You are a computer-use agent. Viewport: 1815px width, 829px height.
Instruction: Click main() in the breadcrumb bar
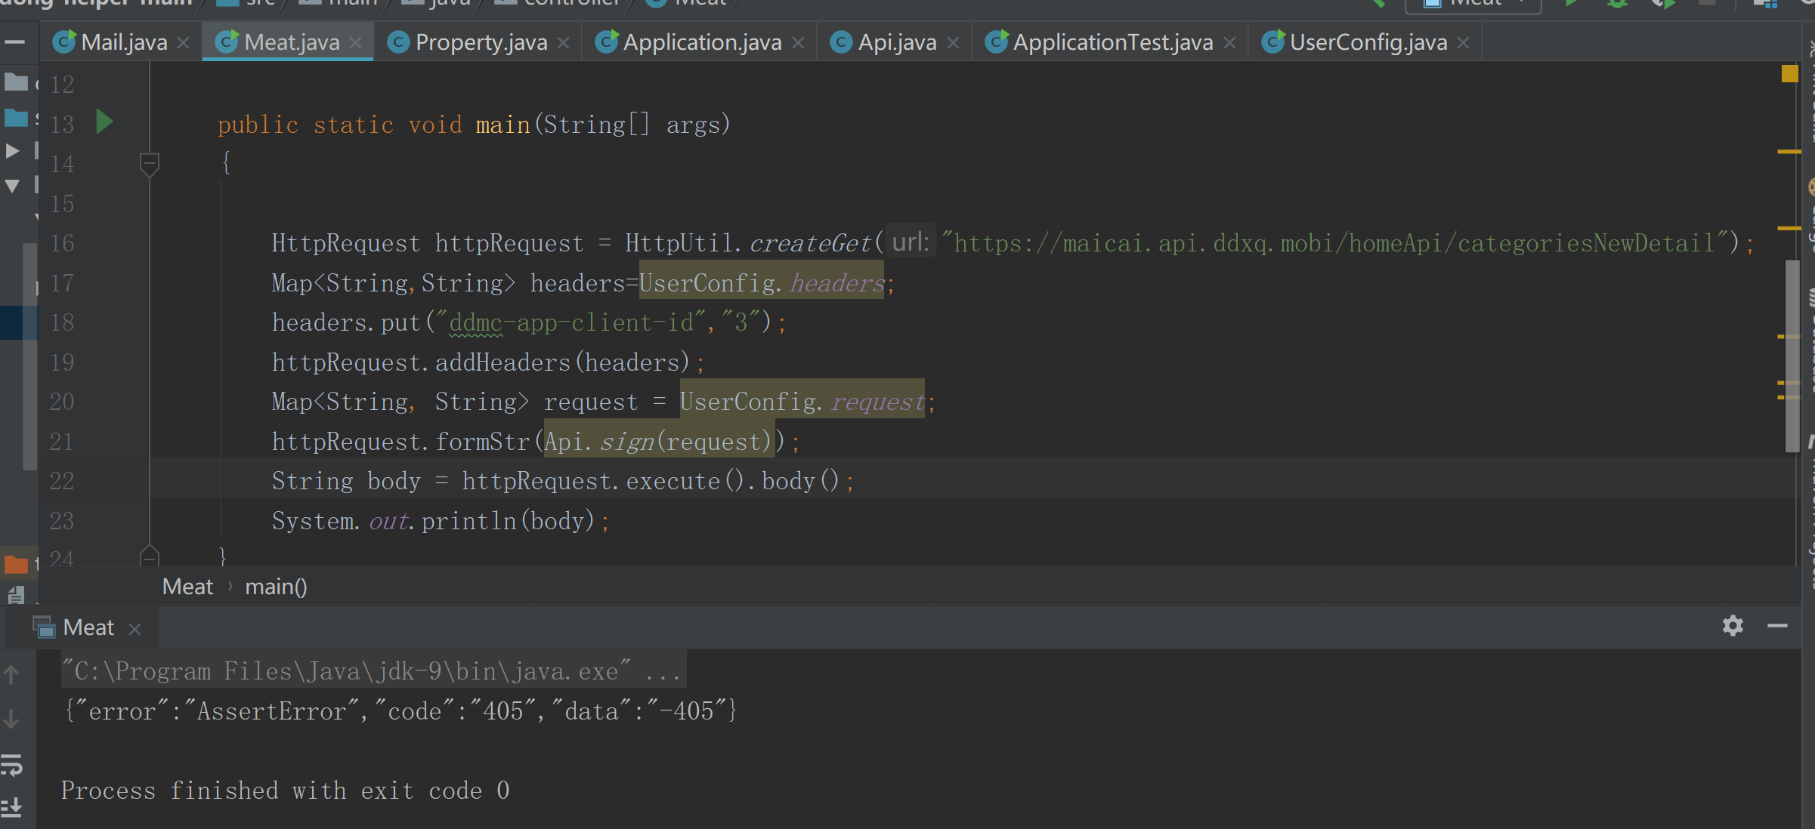[276, 587]
